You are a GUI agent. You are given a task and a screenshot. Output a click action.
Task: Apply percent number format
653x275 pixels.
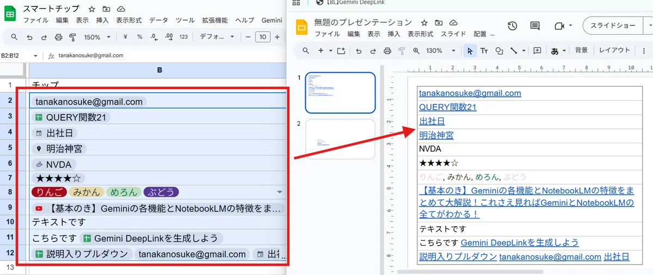140,37
